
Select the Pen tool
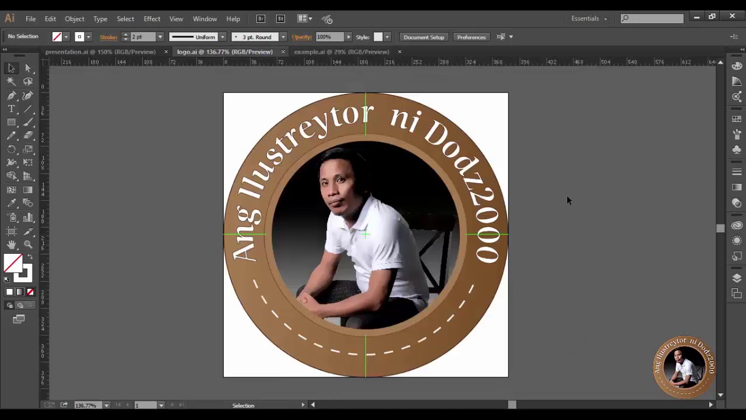11,96
